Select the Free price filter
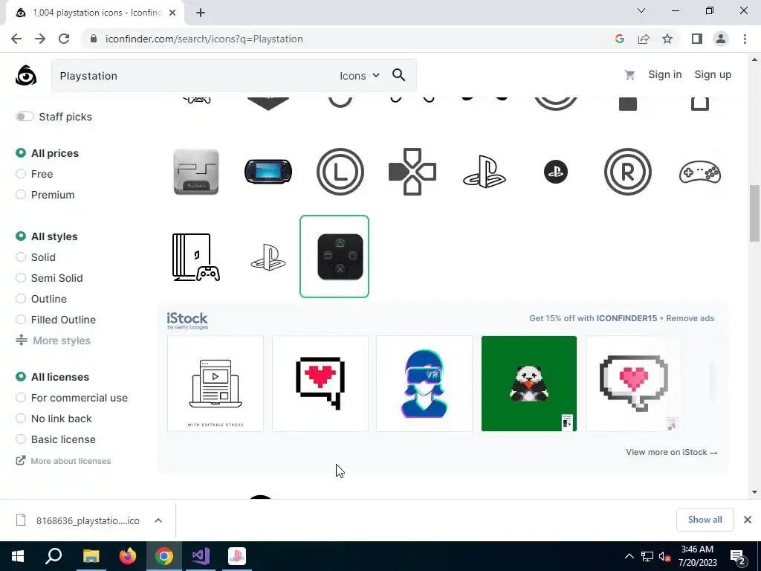Screen dimensions: 761x571 pos(20,174)
